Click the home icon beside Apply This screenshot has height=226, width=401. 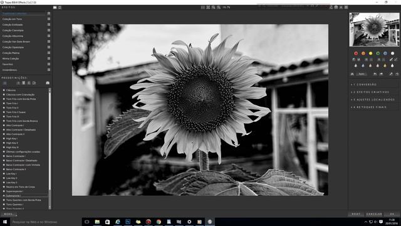click(352, 74)
